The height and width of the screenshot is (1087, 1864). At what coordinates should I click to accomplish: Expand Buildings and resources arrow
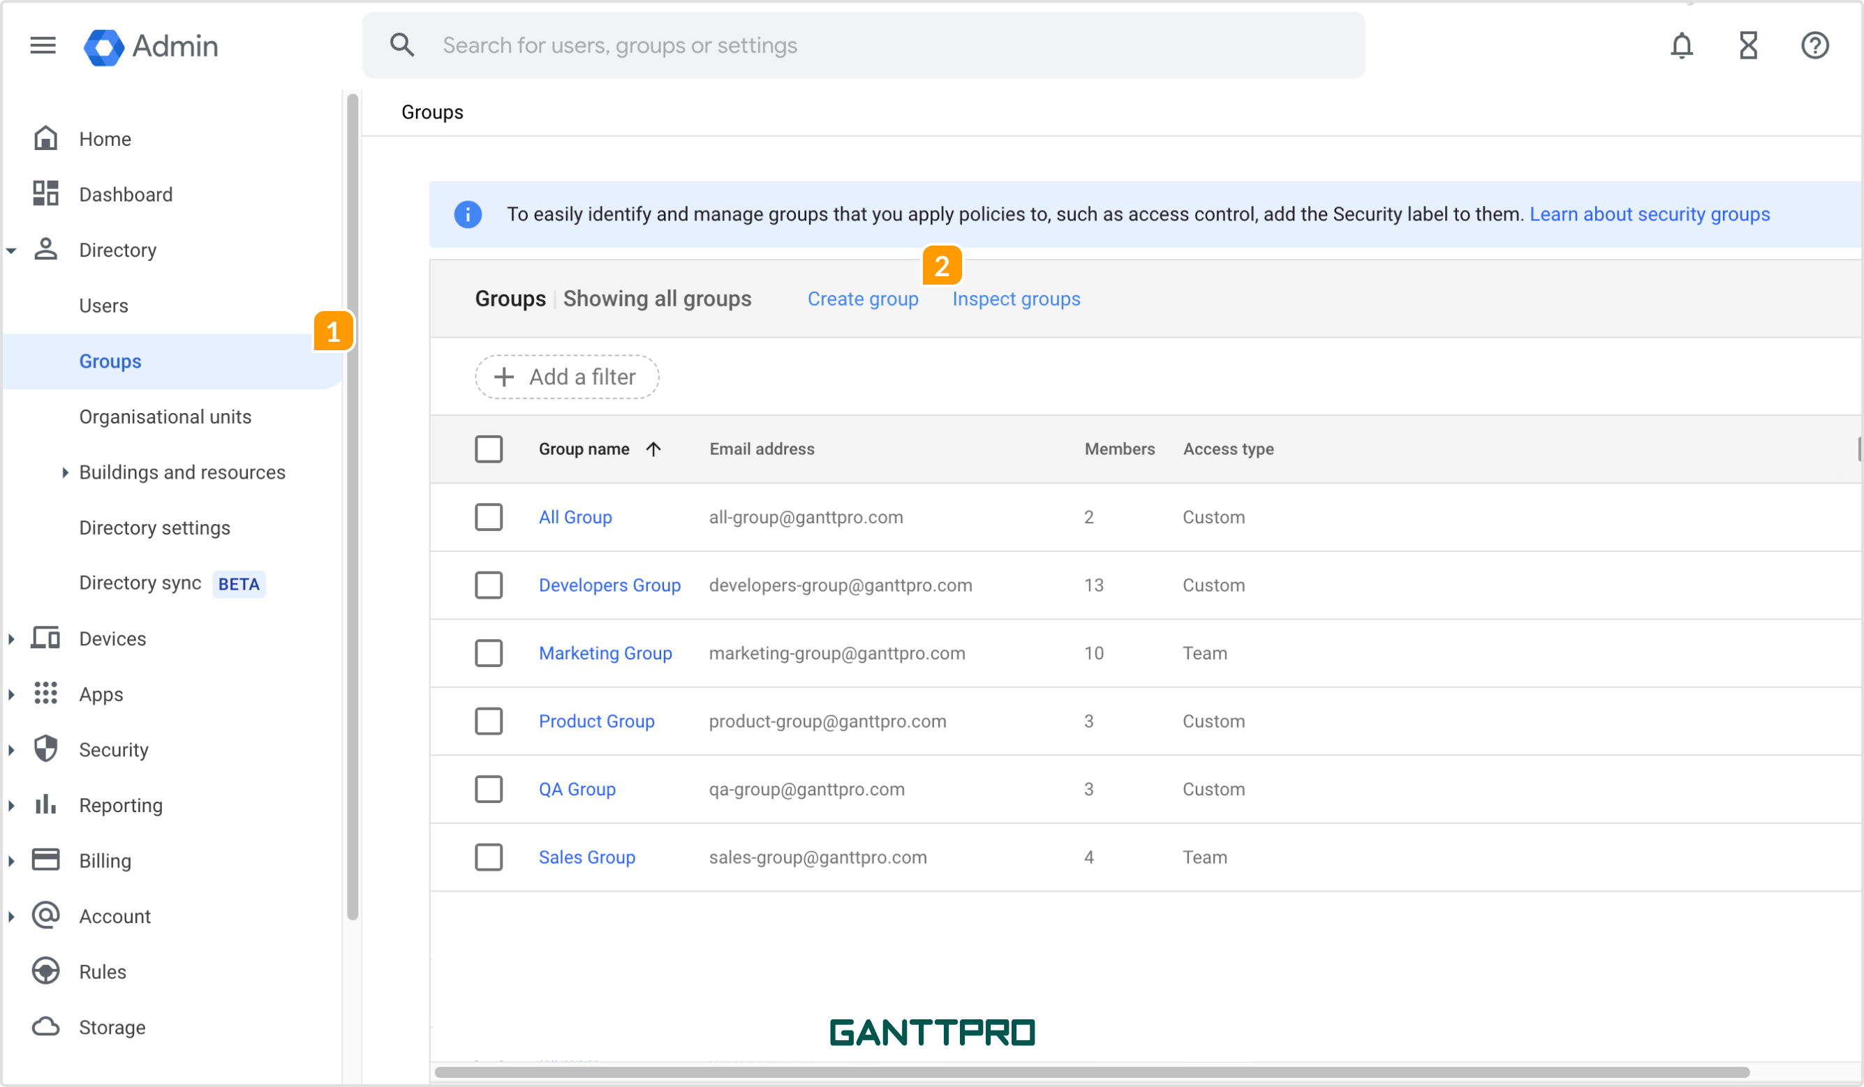pyautogui.click(x=65, y=472)
